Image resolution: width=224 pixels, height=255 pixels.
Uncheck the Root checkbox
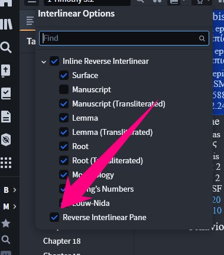(64, 146)
